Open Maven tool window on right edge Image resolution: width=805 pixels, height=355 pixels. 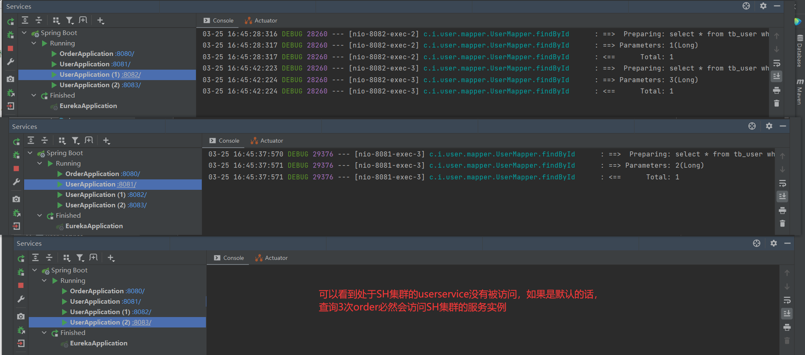pos(799,92)
